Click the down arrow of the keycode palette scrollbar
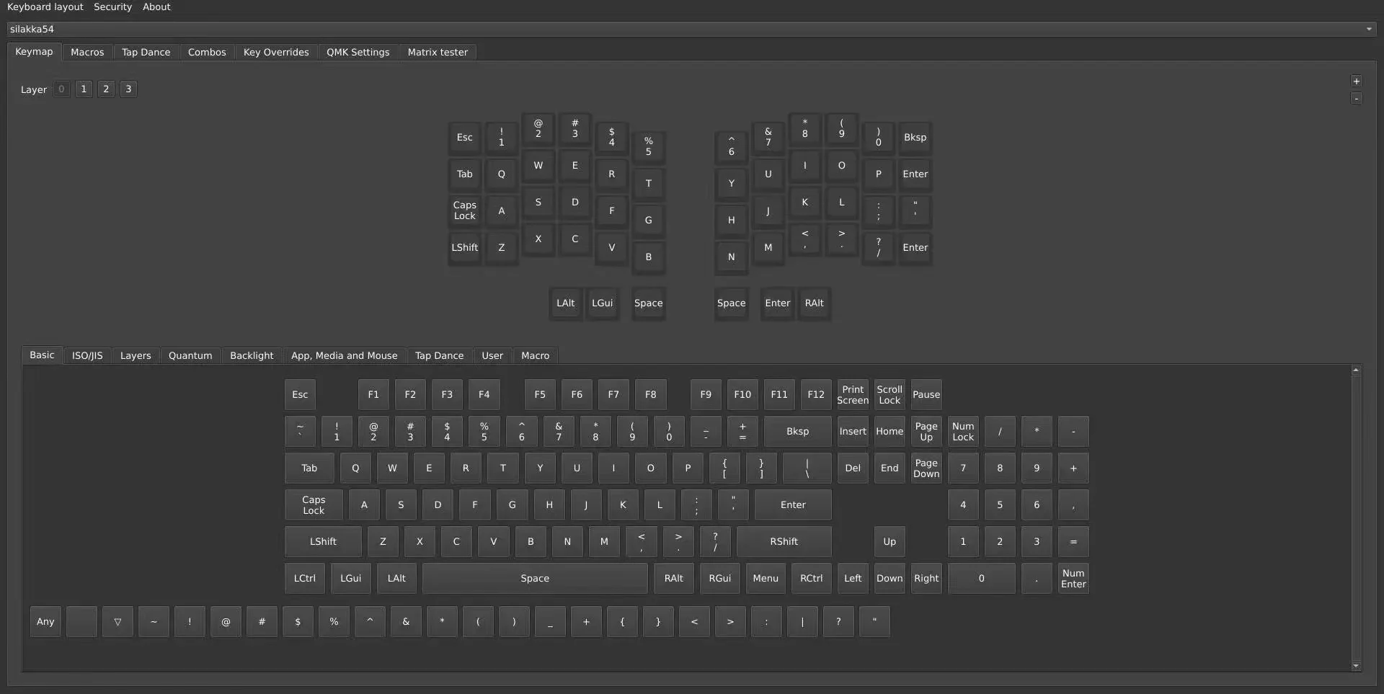 click(x=1356, y=666)
